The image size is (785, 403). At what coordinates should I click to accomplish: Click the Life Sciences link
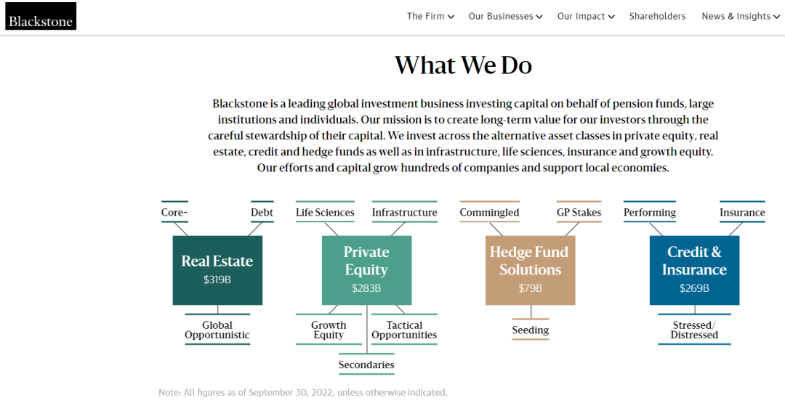(325, 213)
